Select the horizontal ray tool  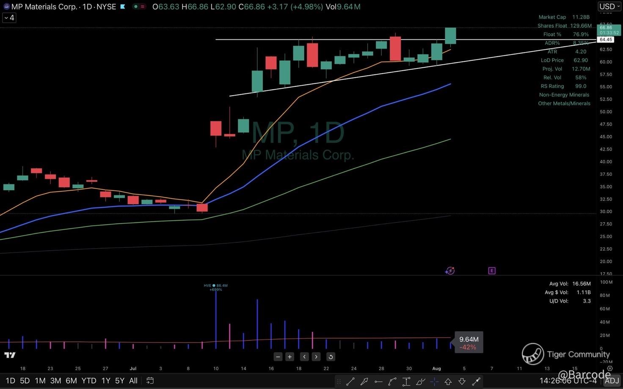(x=378, y=381)
